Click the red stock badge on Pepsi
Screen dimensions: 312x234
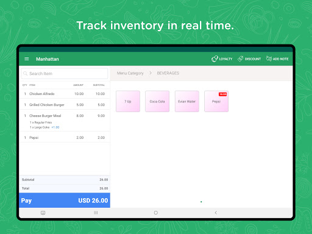[223, 94]
